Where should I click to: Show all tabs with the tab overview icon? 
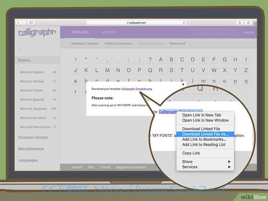(x=248, y=22)
